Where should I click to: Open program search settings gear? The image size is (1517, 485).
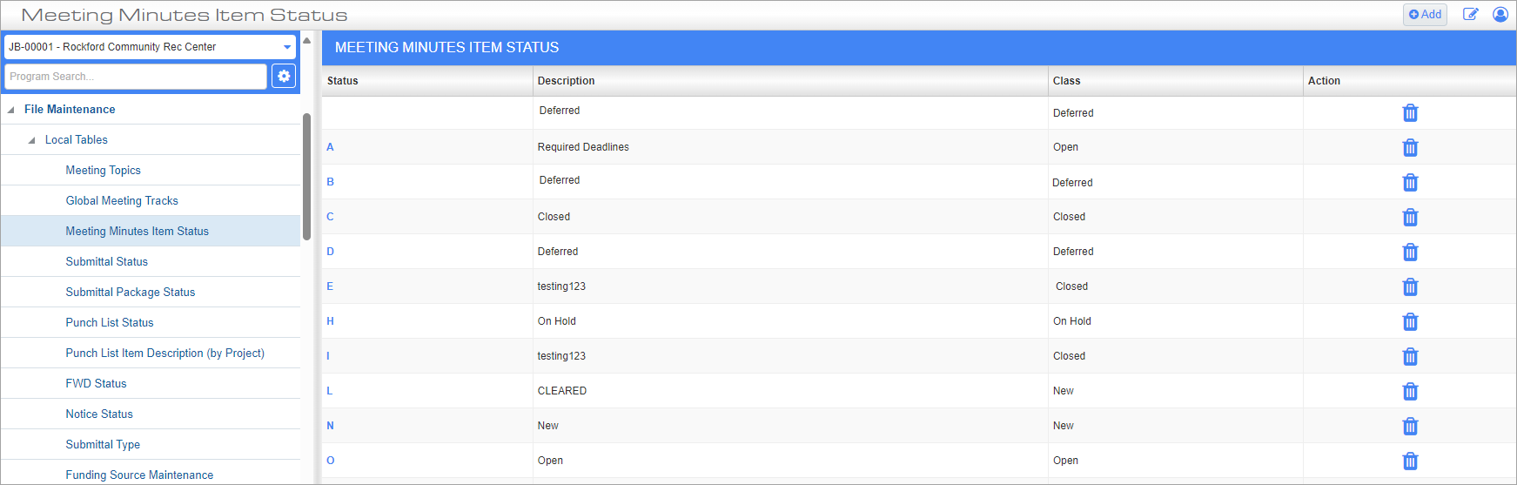284,77
